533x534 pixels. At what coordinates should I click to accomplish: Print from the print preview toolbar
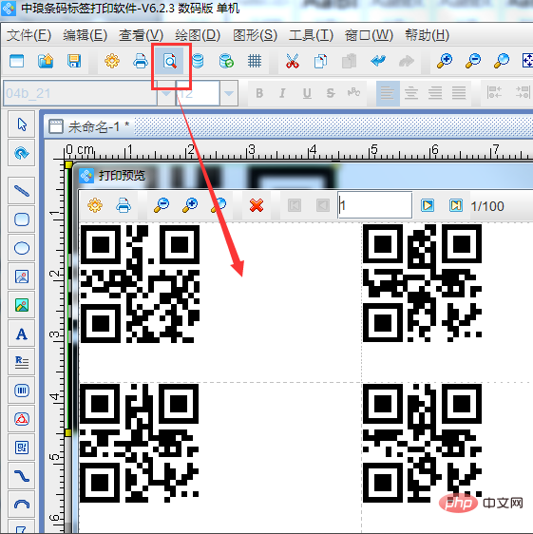(124, 205)
